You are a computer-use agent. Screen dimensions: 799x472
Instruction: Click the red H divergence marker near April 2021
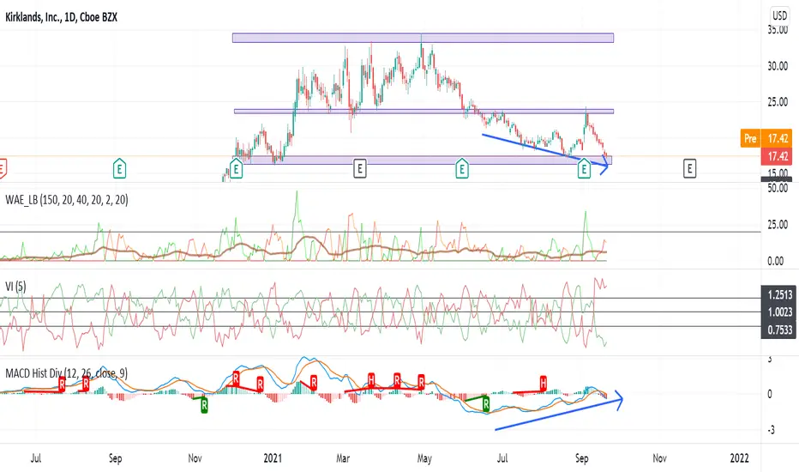[x=371, y=379]
